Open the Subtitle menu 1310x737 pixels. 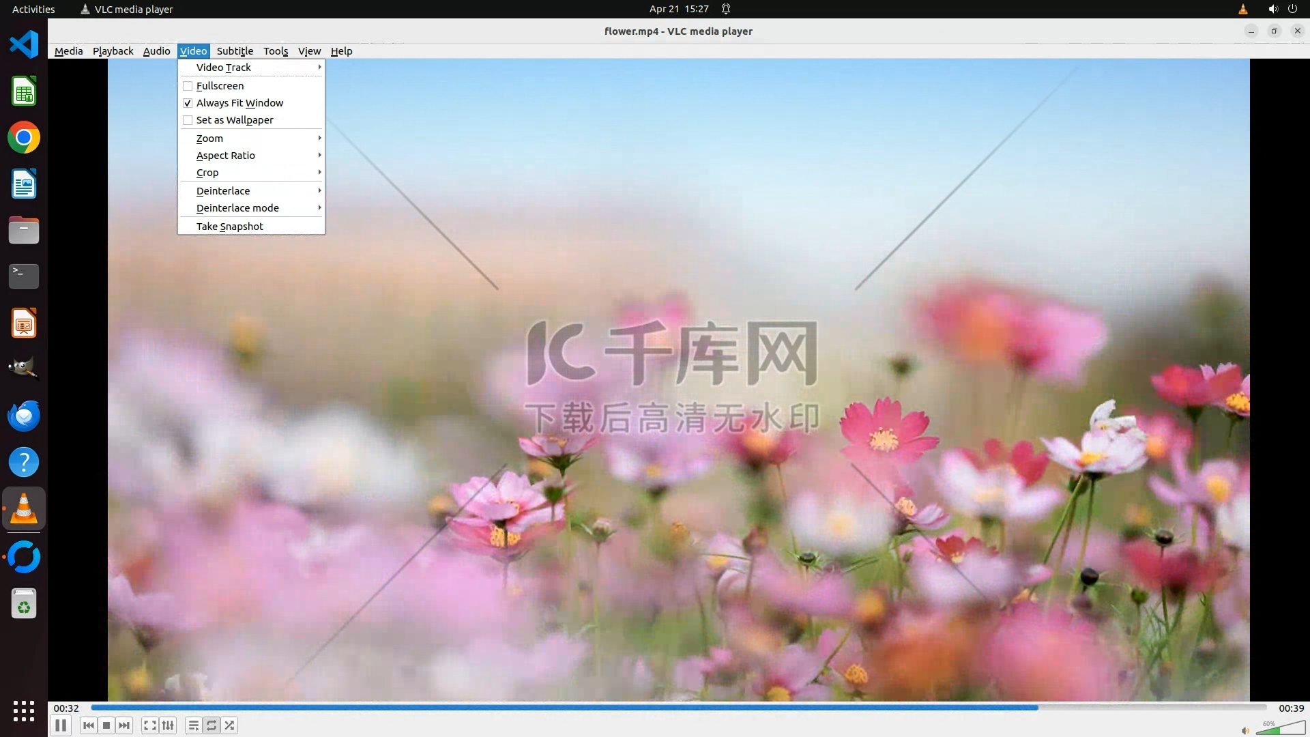coord(235,51)
